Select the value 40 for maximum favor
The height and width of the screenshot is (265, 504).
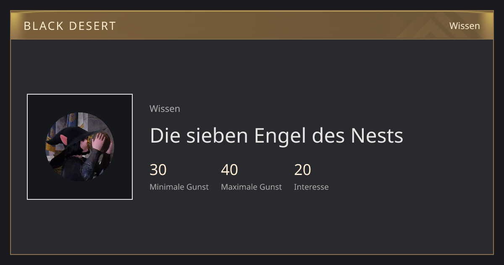pyautogui.click(x=229, y=170)
